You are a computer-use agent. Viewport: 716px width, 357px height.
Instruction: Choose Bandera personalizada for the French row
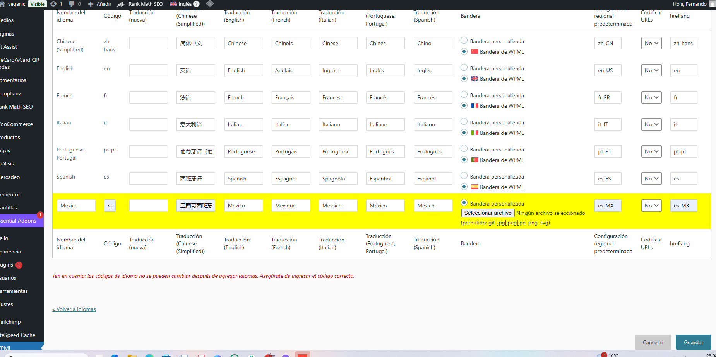pyautogui.click(x=464, y=95)
